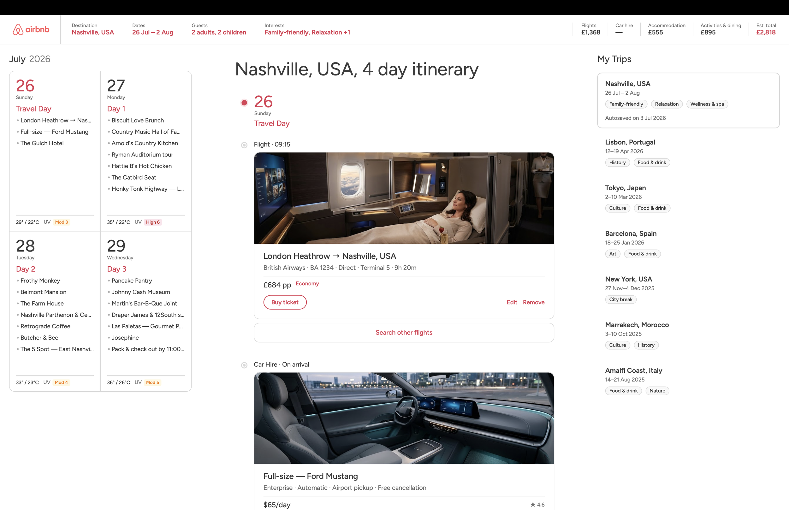Image resolution: width=789 pixels, height=510 pixels.
Task: Open the Barcelona, Spain trip
Action: (x=688, y=244)
